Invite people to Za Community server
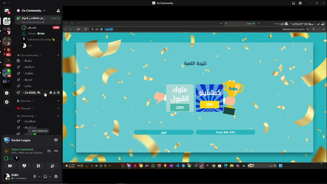This screenshot has height=184, width=327. [58, 10]
